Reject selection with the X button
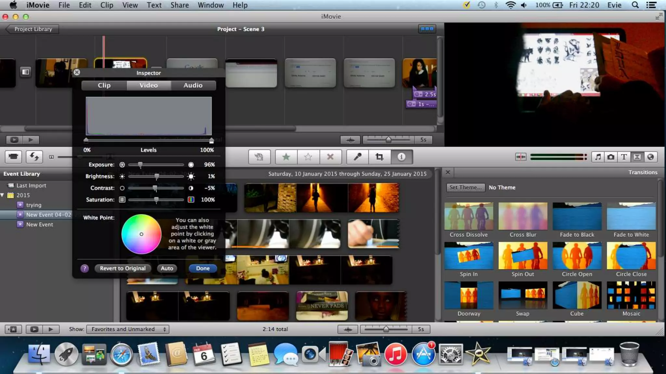This screenshot has width=666, height=374. pyautogui.click(x=330, y=157)
